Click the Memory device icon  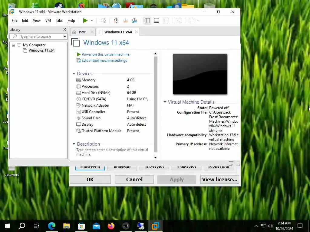pos(79,80)
